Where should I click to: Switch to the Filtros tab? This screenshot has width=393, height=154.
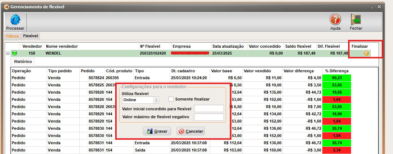coord(12,36)
